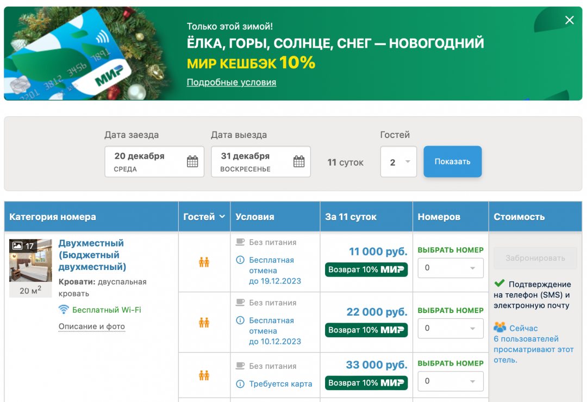Click the Показать button
Viewport: 587px width, 402px height.
(452, 162)
